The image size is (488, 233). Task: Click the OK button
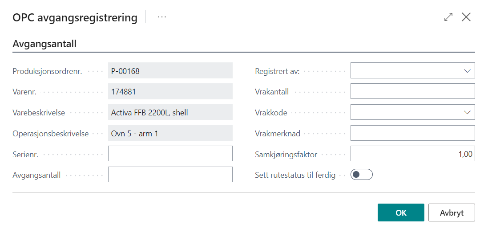tap(401, 213)
